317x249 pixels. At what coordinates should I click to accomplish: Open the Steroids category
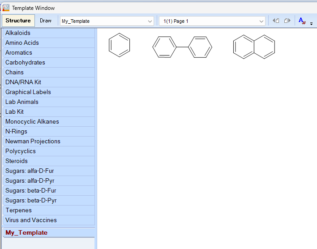click(49, 161)
